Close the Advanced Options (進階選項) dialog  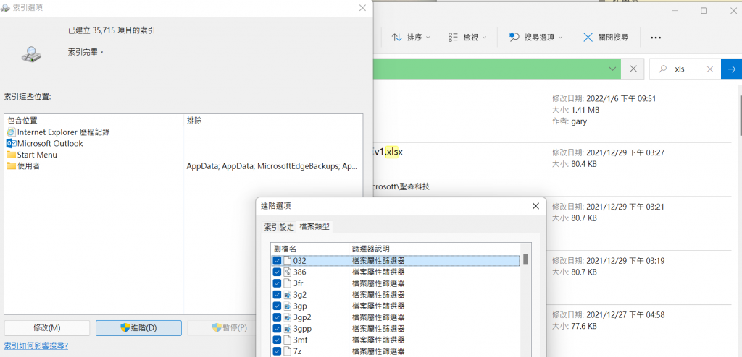point(535,206)
